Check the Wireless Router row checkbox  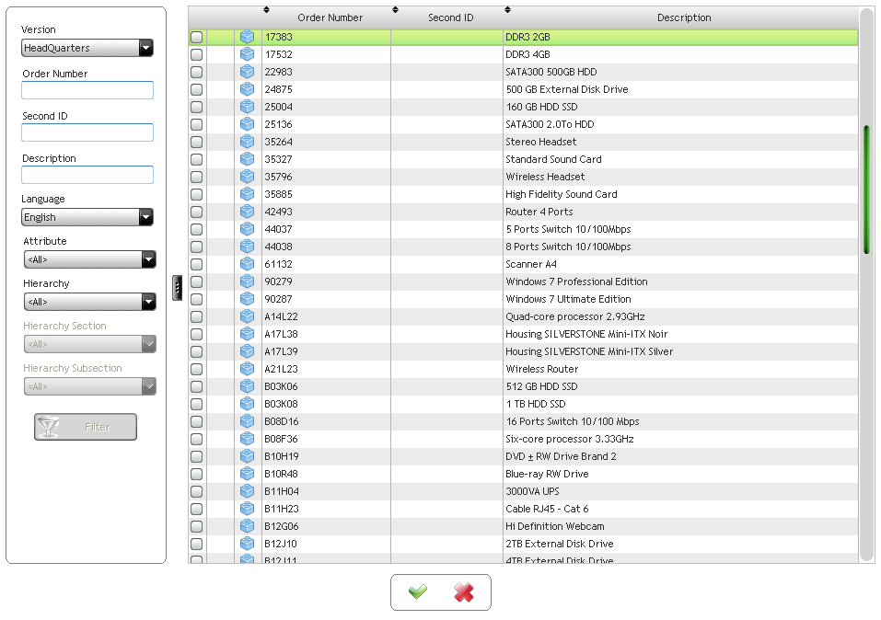[x=196, y=369]
